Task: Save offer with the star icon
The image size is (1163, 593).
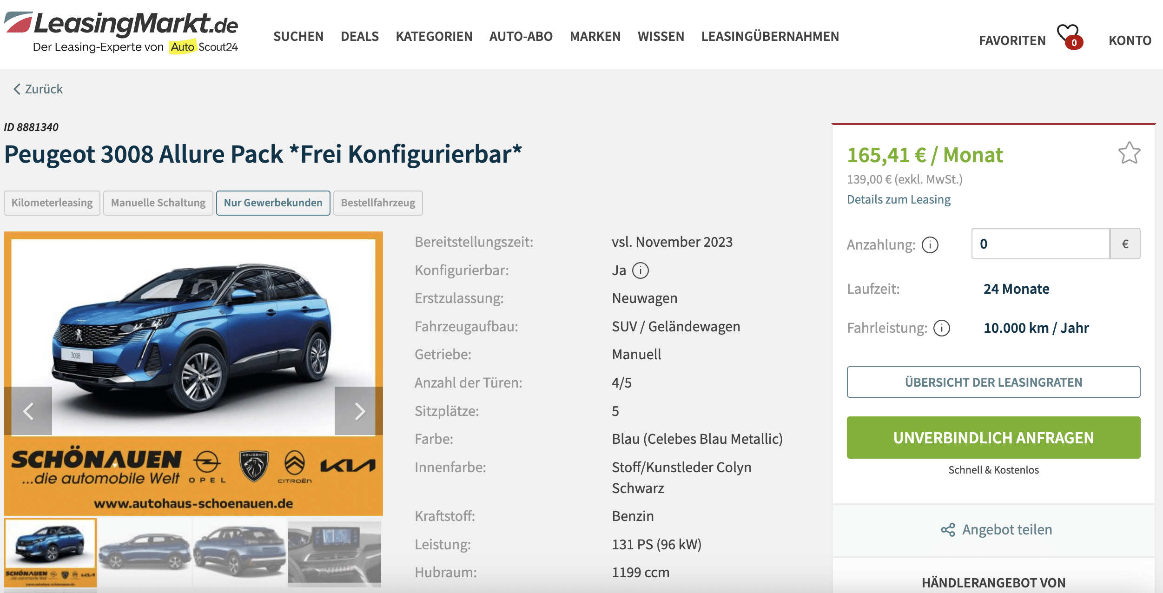Action: click(1129, 153)
